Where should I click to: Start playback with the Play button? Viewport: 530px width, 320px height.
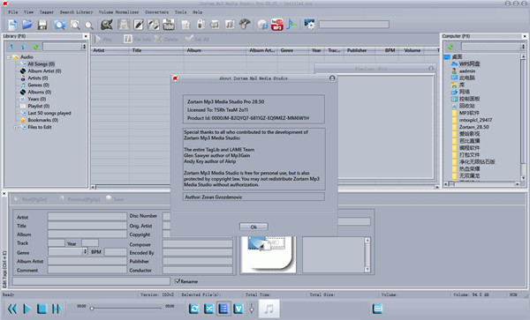click(26, 309)
